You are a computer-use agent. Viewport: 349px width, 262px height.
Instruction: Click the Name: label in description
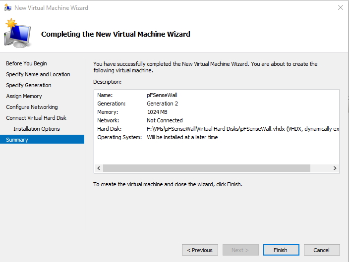[x=105, y=95]
